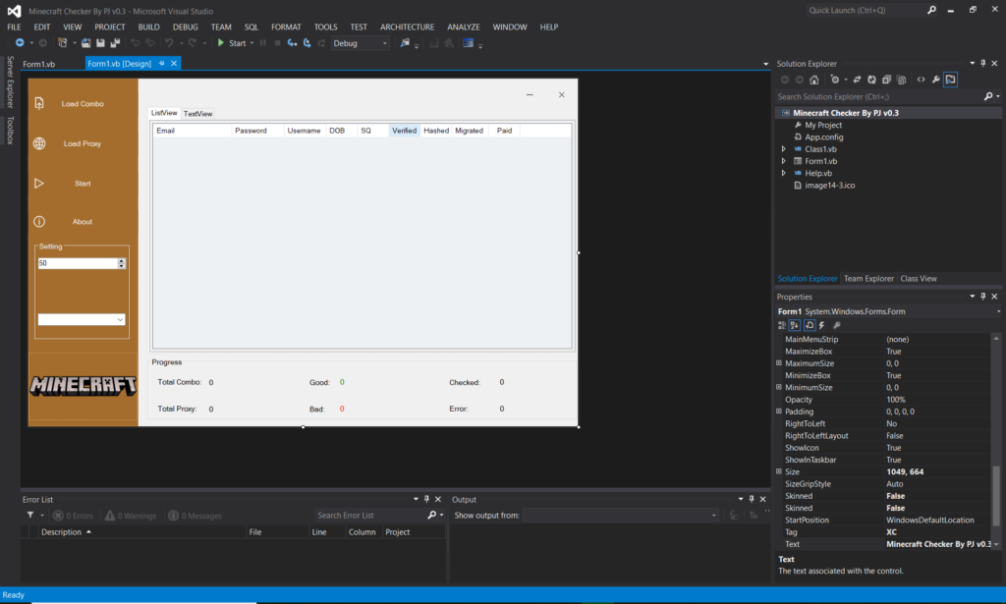Click the green Start debugging button
This screenshot has height=604, width=1006.
coord(232,43)
